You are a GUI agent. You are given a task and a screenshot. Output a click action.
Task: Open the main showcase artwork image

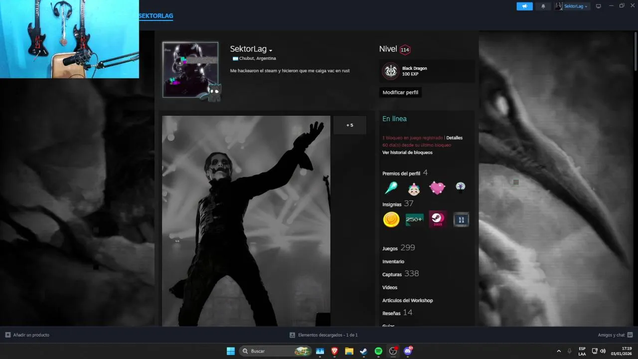(246, 221)
